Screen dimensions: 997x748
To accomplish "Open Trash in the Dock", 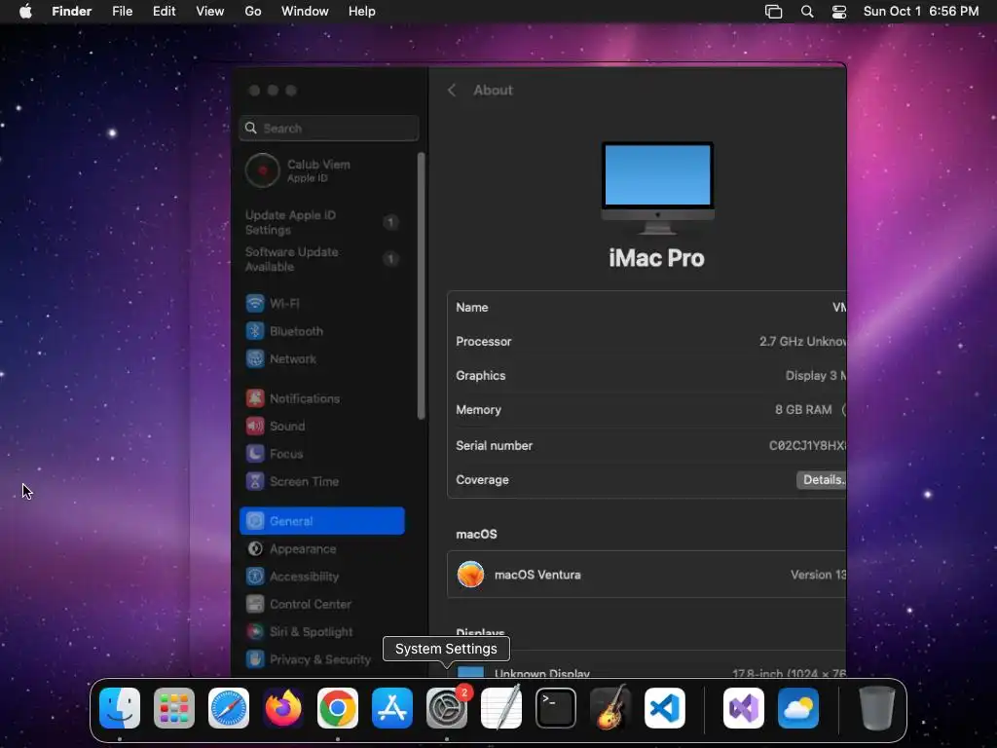I will click(x=877, y=708).
